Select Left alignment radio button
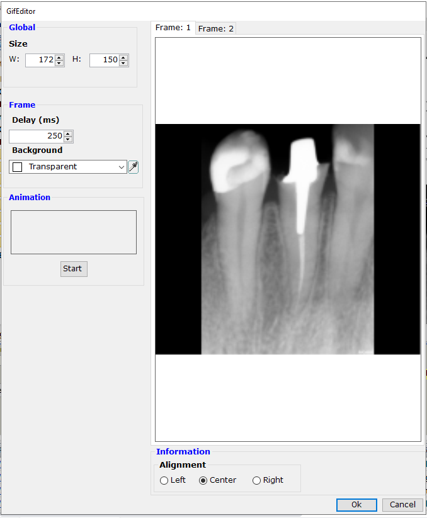This screenshot has width=427, height=518. (x=164, y=481)
